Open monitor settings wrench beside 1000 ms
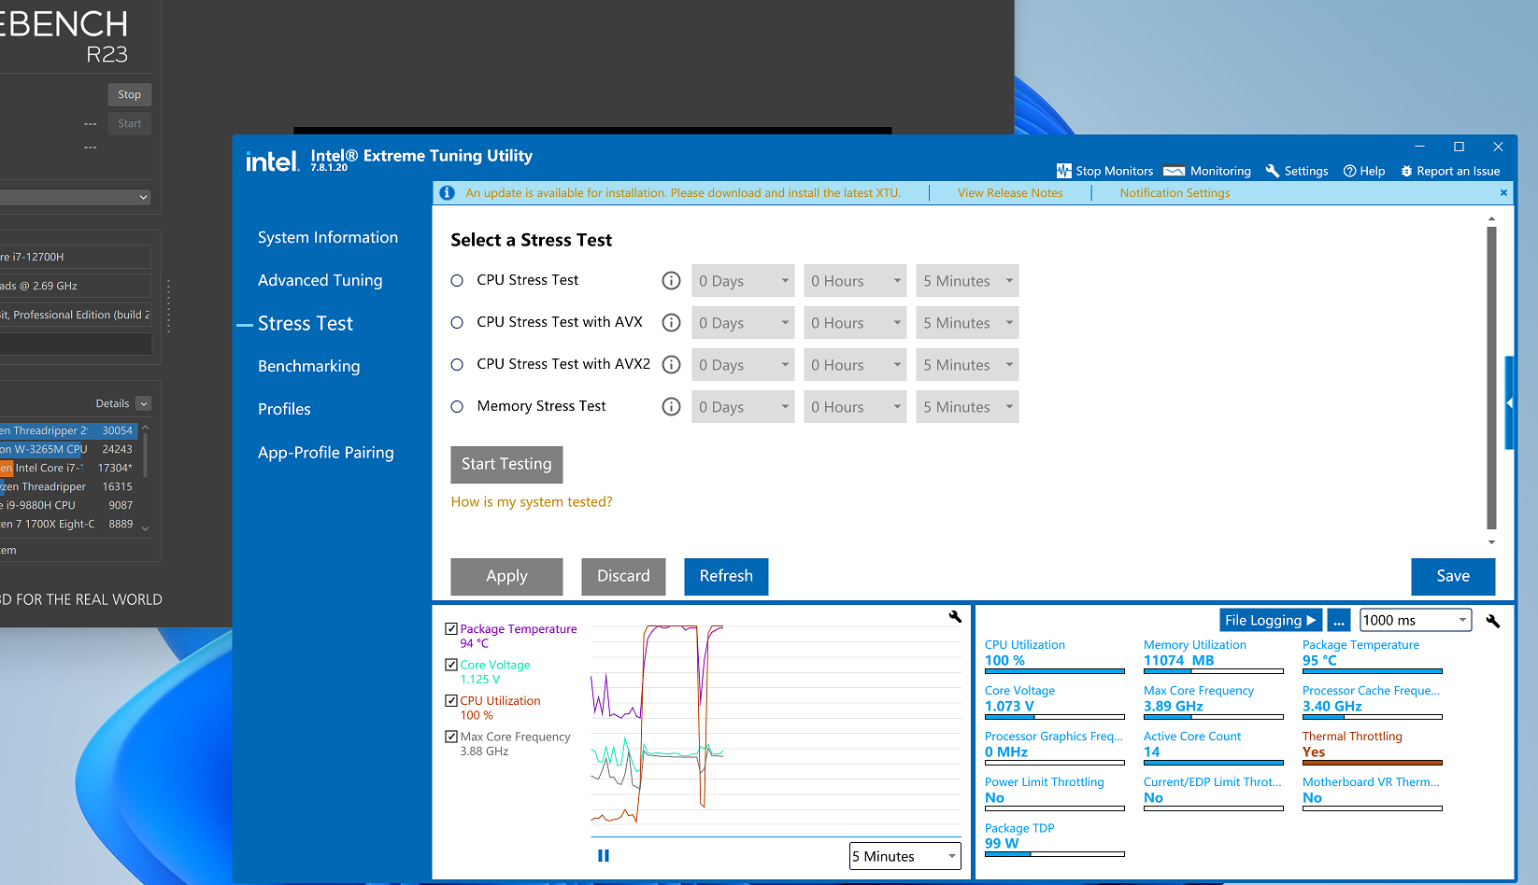Viewport: 1538px width, 885px height. click(1493, 621)
